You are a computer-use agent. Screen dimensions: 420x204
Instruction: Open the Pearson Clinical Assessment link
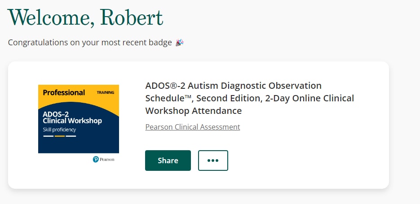click(193, 127)
